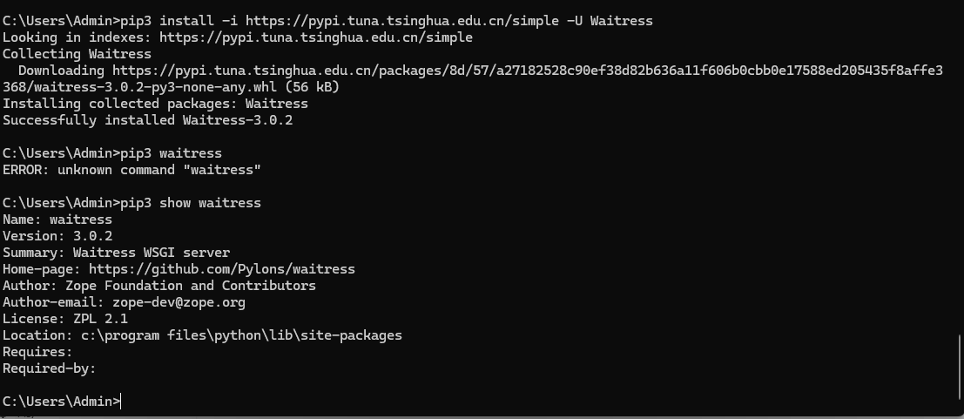
Task: Click the "Author: Zope Foundation and Contributors" line
Action: coord(159,286)
